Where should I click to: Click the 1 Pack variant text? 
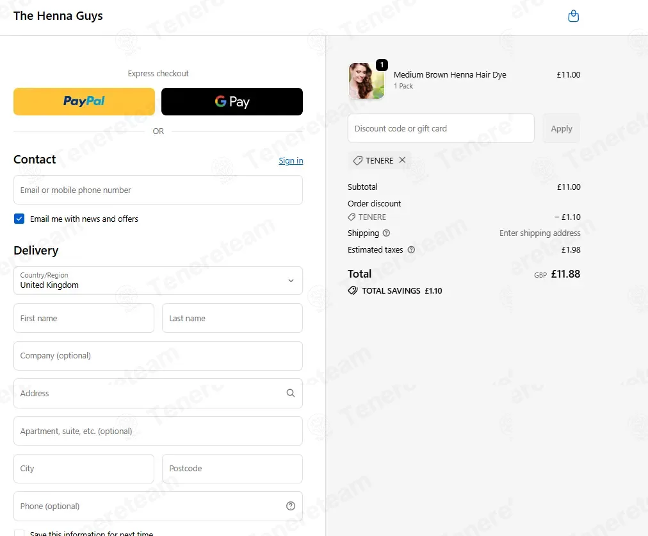point(403,86)
